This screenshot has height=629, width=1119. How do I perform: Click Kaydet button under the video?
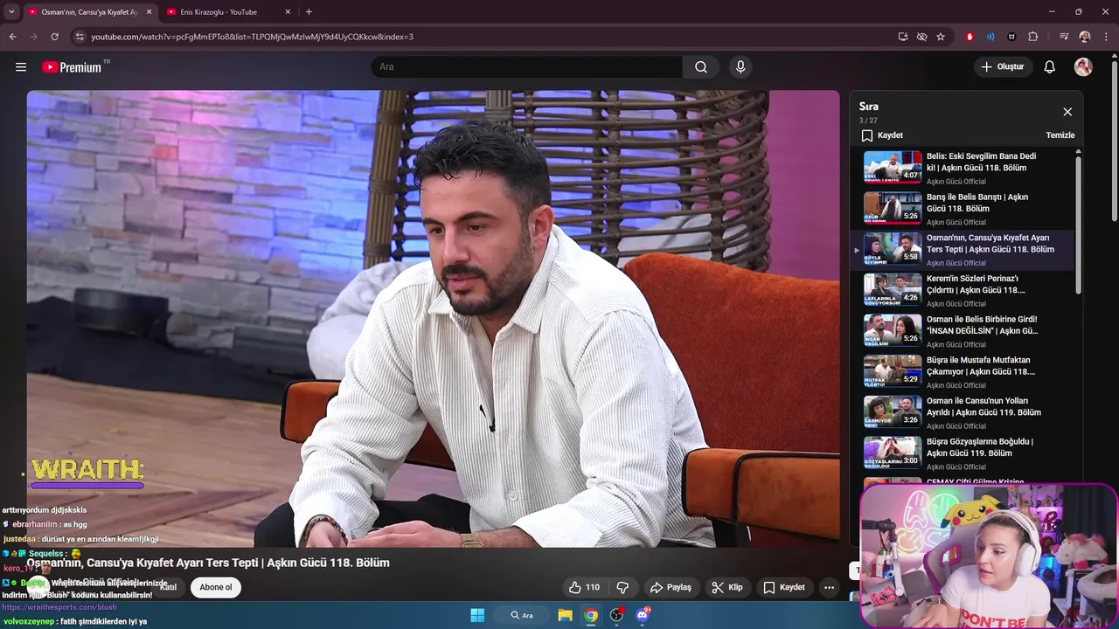[x=784, y=587]
